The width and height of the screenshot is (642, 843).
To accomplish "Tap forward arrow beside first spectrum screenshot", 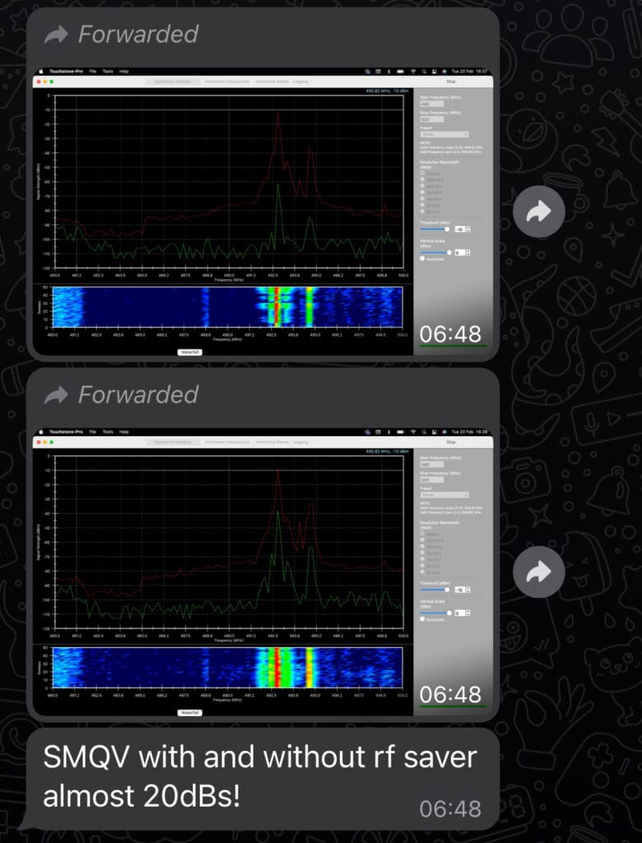I will click(x=538, y=212).
